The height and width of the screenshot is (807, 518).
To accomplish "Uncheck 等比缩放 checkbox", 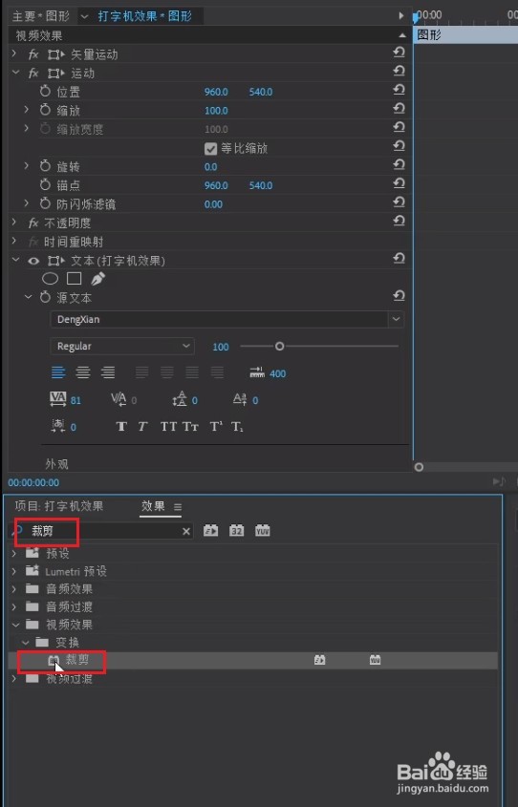I will point(210,149).
